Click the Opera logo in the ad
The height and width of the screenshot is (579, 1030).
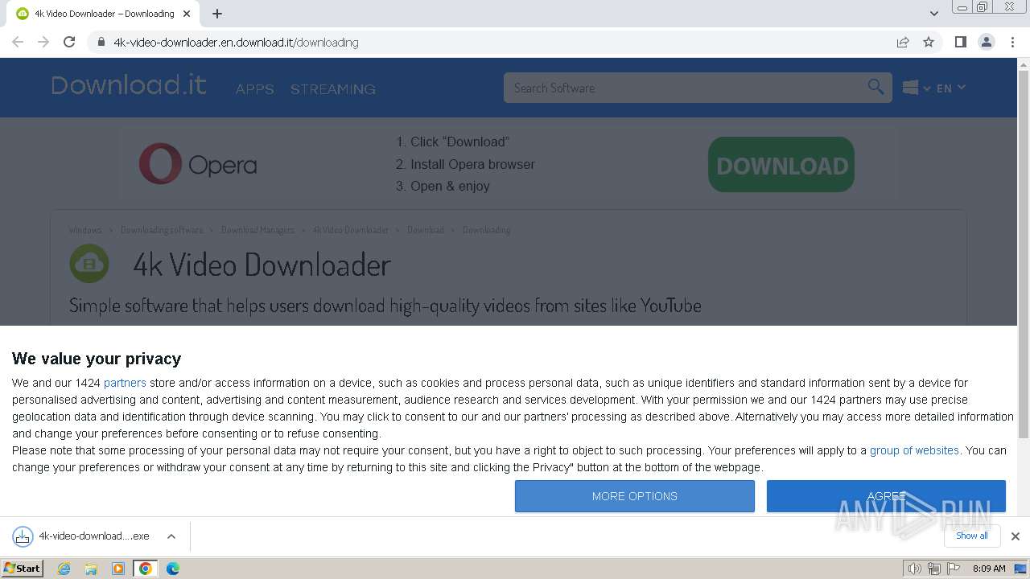(198, 164)
